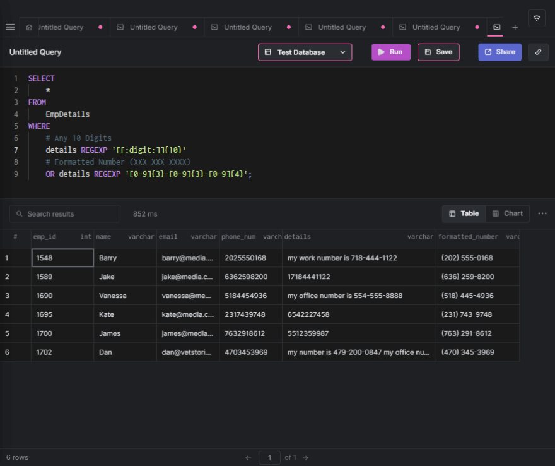Open the hamburger menu
This screenshot has height=466, width=555.
[x=10, y=27]
